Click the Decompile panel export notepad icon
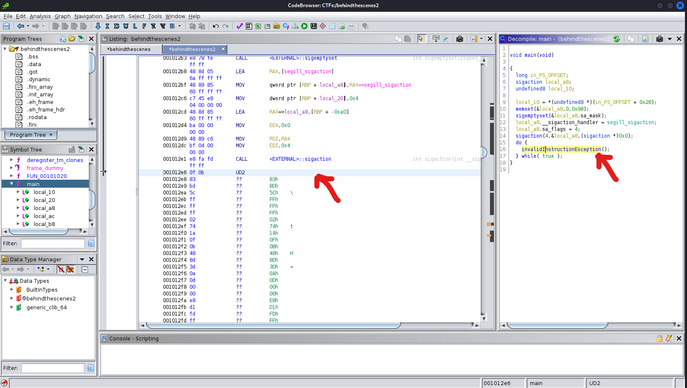Image resolution: width=687 pixels, height=388 pixels. point(645,39)
